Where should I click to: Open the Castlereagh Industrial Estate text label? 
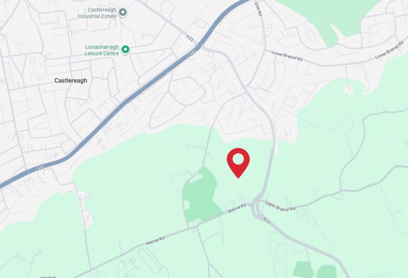pyautogui.click(x=97, y=13)
